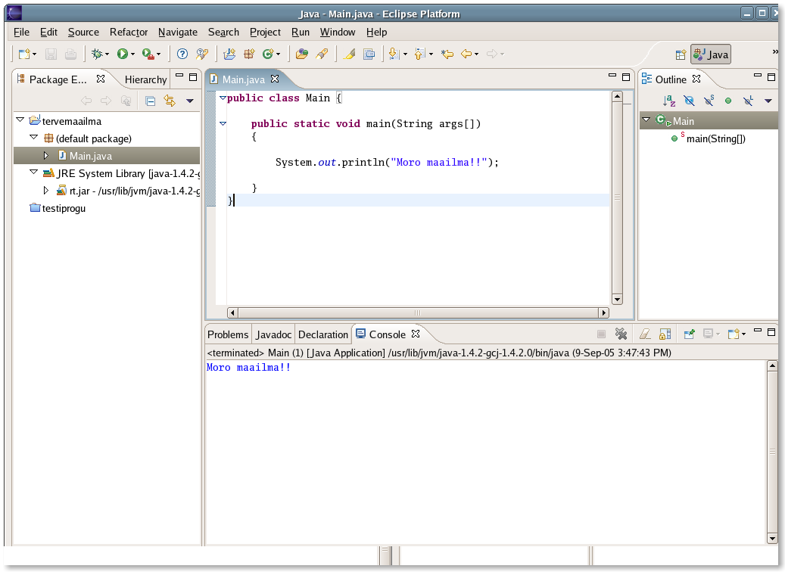The height and width of the screenshot is (572, 785).
Task: Click the Save icon in toolbar
Action: point(51,54)
